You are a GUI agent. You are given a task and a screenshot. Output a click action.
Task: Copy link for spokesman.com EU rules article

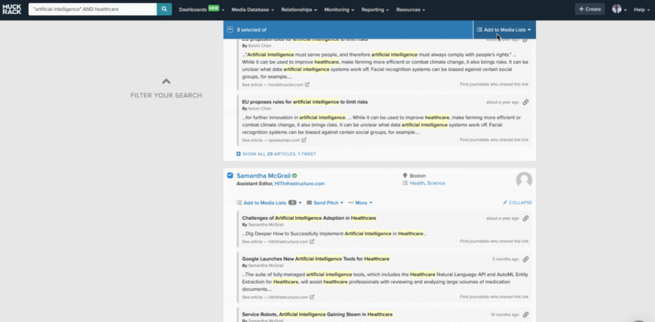pos(526,102)
